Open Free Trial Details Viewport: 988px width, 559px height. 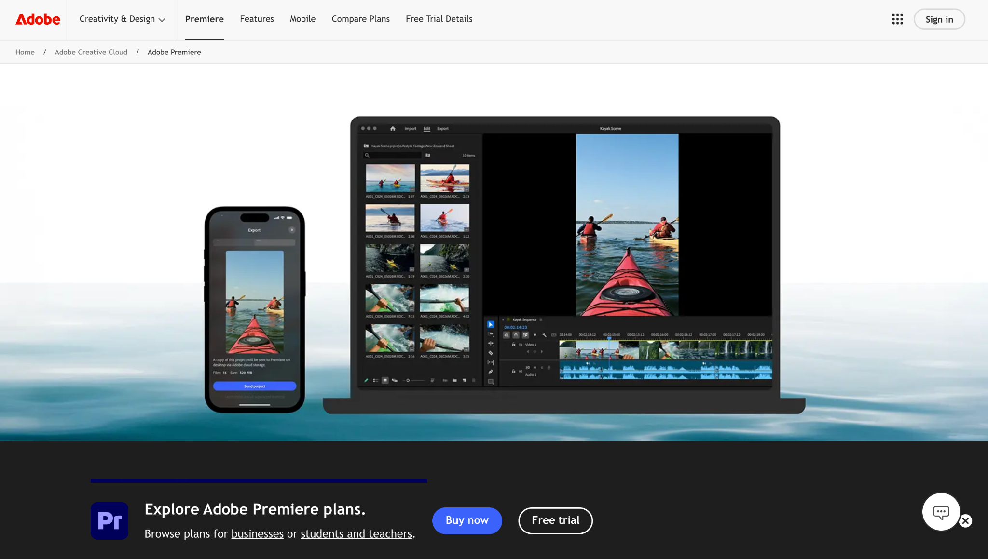point(439,19)
